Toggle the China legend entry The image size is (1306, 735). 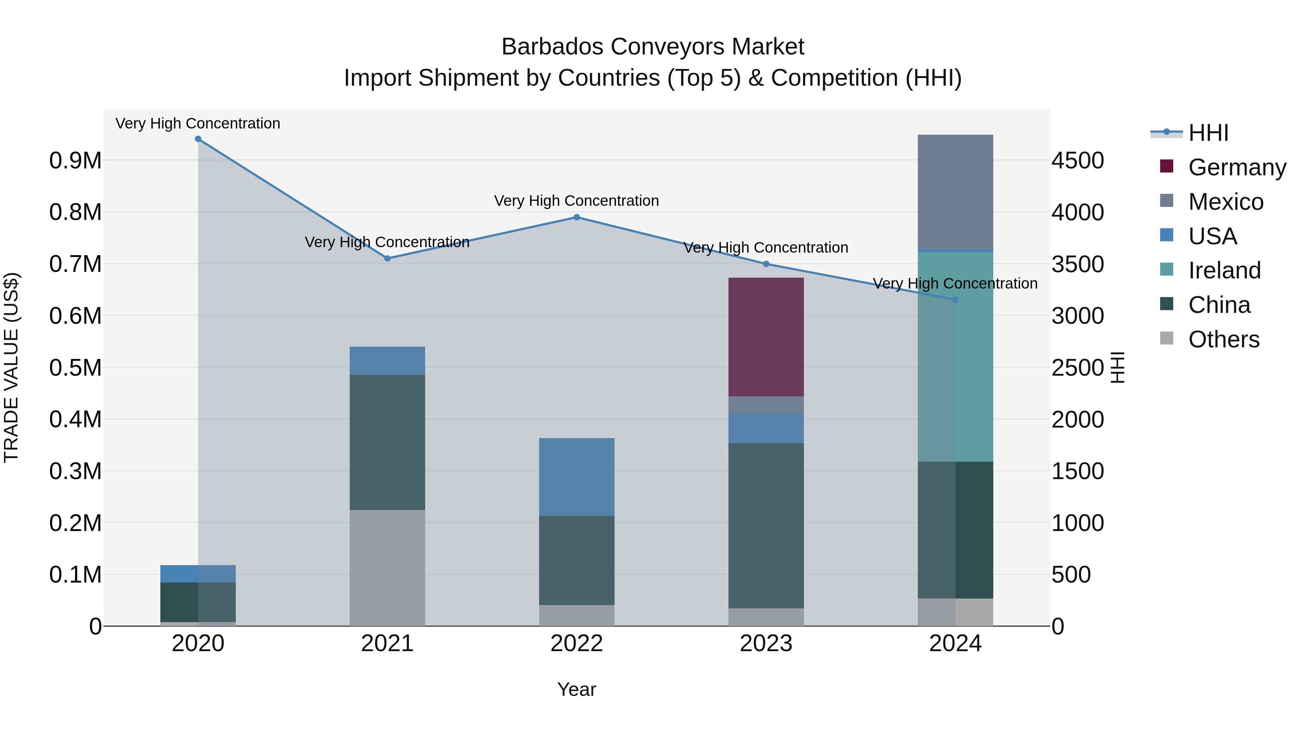point(1205,305)
